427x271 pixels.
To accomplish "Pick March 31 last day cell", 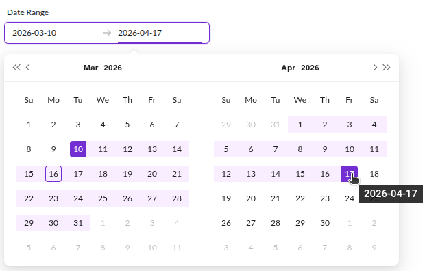I will 78,223.
